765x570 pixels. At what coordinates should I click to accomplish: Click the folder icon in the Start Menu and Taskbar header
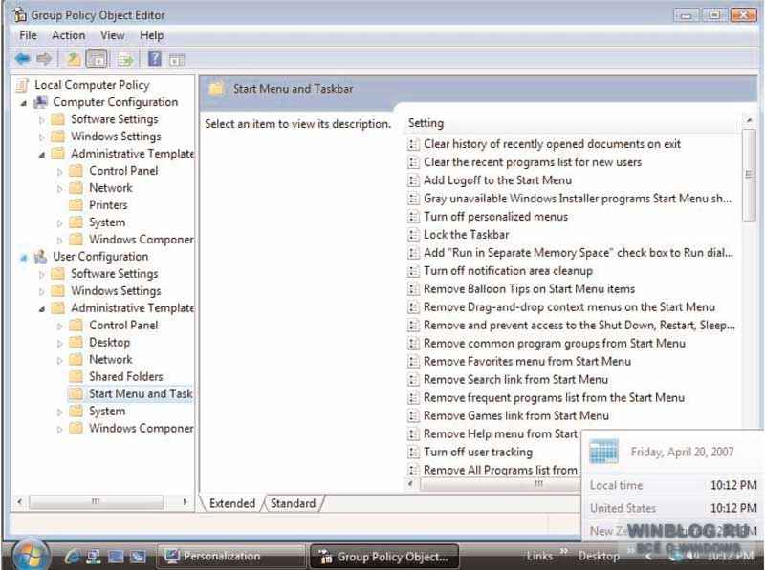(216, 89)
